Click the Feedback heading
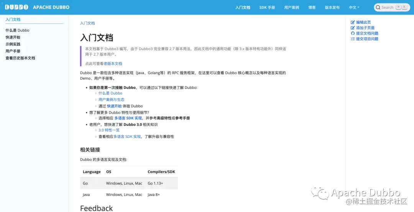This screenshot has height=212, width=414. pyautogui.click(x=96, y=208)
